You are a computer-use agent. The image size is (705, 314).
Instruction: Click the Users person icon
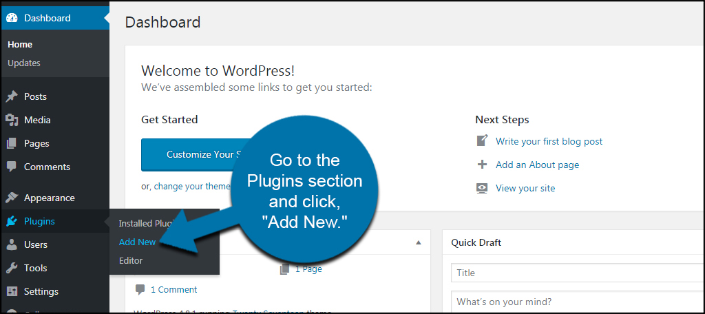click(x=12, y=244)
